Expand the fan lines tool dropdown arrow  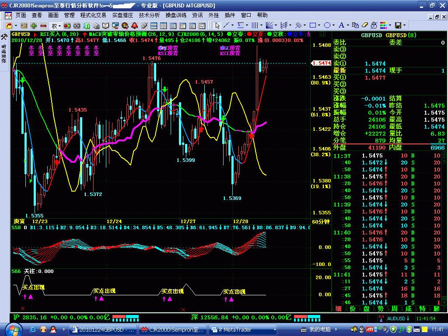(x=276, y=25)
